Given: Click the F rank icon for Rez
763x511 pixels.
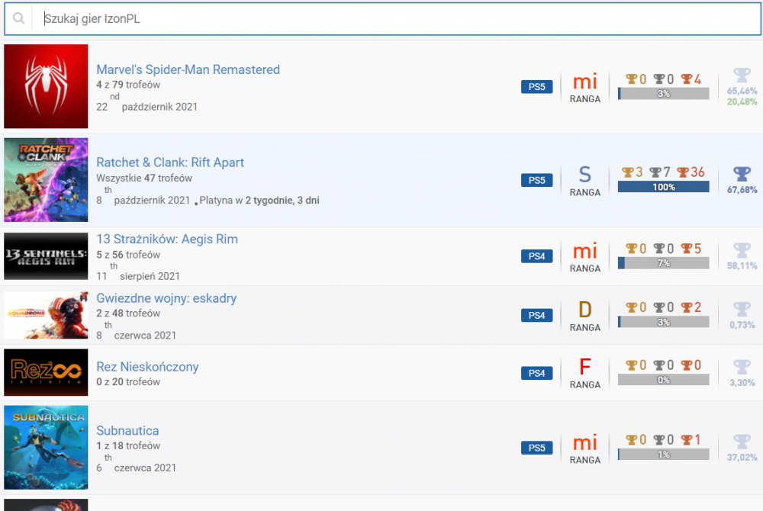Looking at the screenshot, I should click(584, 367).
